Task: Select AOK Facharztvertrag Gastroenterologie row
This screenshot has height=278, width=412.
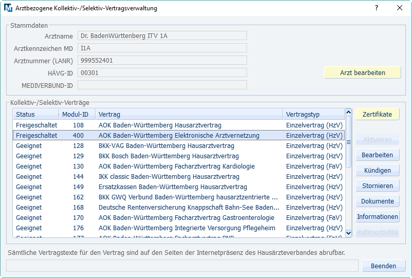Action: click(x=179, y=217)
